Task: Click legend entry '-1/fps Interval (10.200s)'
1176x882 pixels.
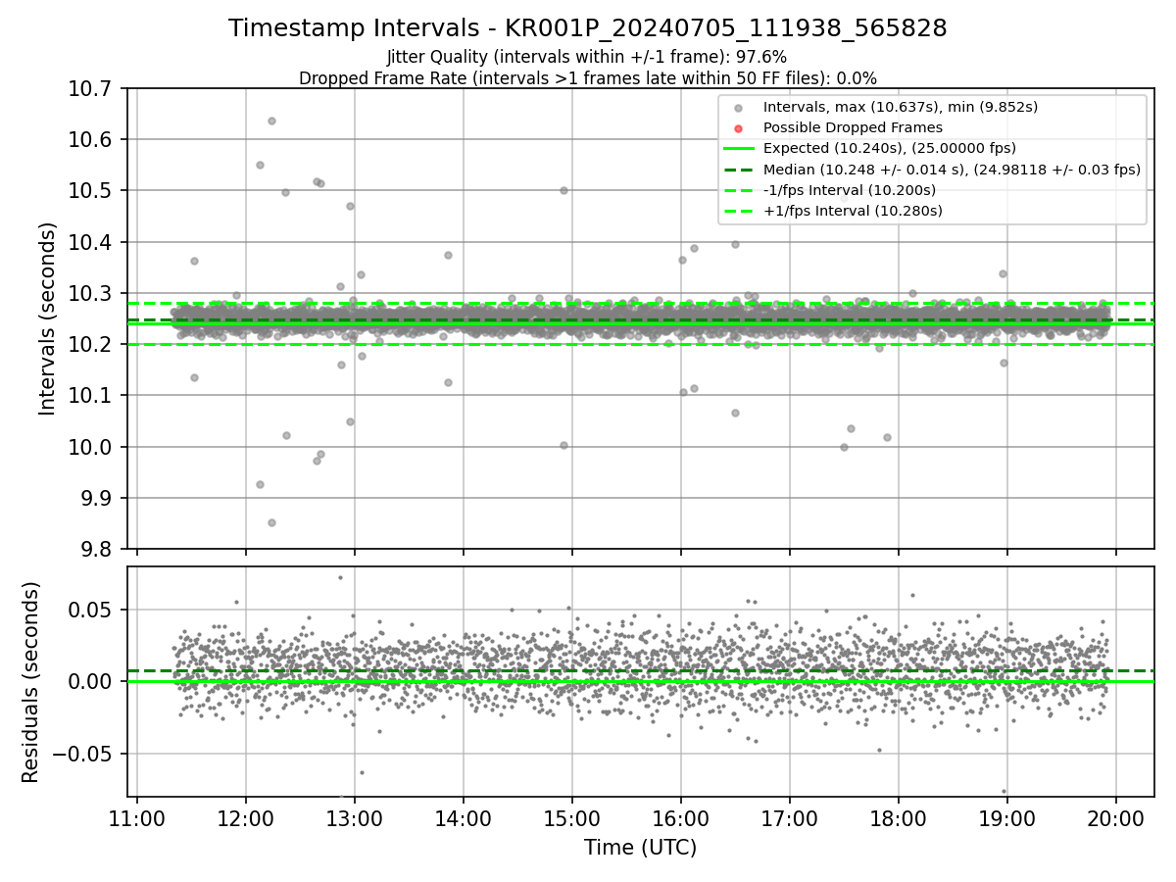Action: 849,190
